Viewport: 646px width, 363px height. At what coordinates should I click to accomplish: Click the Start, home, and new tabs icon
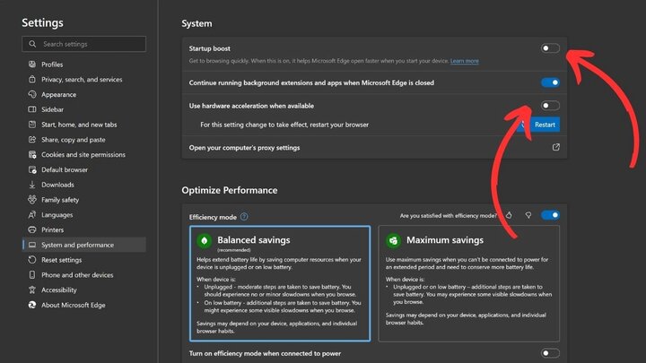click(x=32, y=125)
